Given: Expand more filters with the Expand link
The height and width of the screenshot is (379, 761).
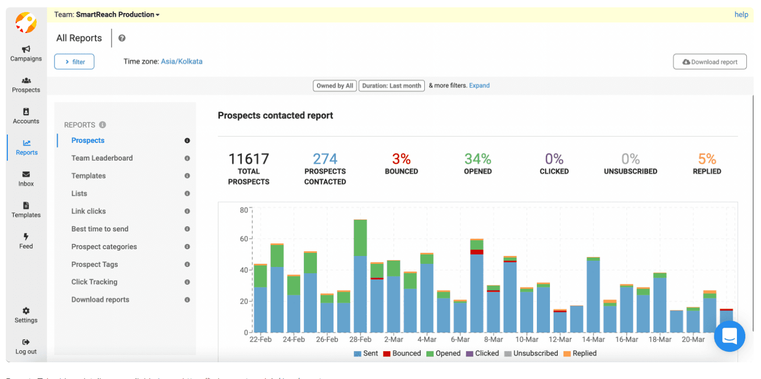Looking at the screenshot, I should 479,85.
